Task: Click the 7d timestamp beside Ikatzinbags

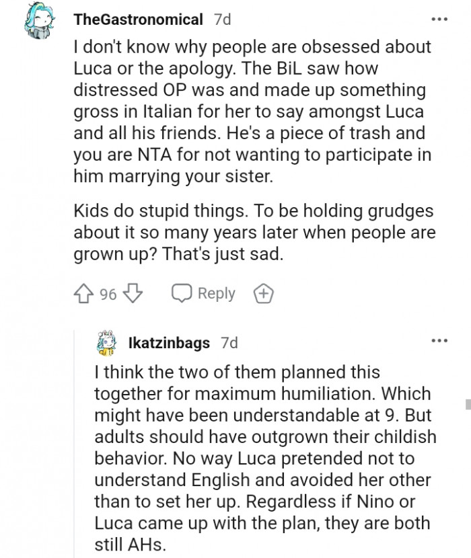Action: tap(229, 343)
